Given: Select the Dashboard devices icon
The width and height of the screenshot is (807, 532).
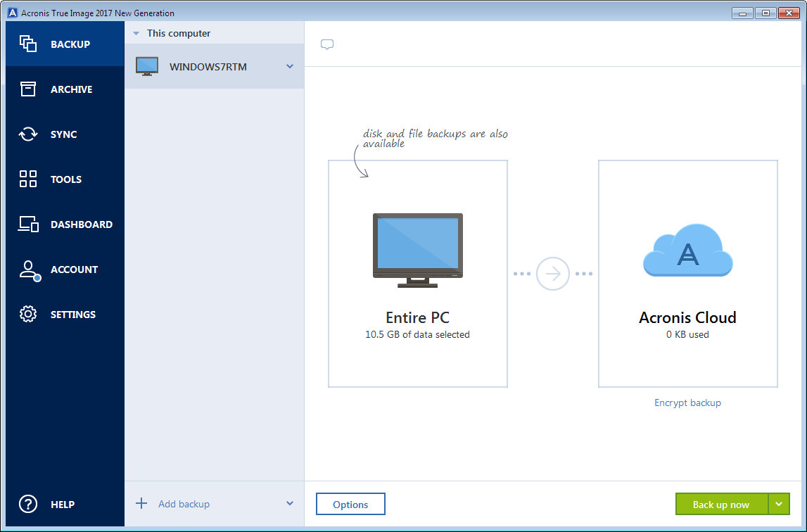Looking at the screenshot, I should pyautogui.click(x=28, y=224).
